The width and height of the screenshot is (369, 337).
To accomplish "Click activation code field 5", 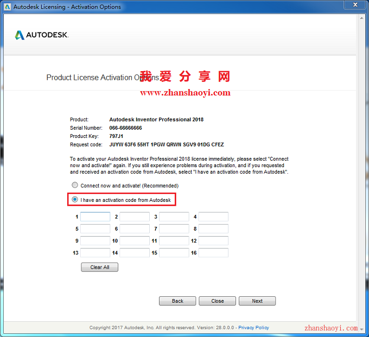I will 95,229.
